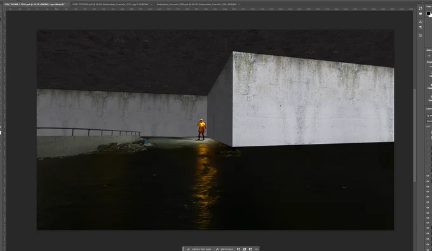Viewport: 432px width, 251px height.
Task: Click the Subtract from mask button
Action: (x=199, y=249)
